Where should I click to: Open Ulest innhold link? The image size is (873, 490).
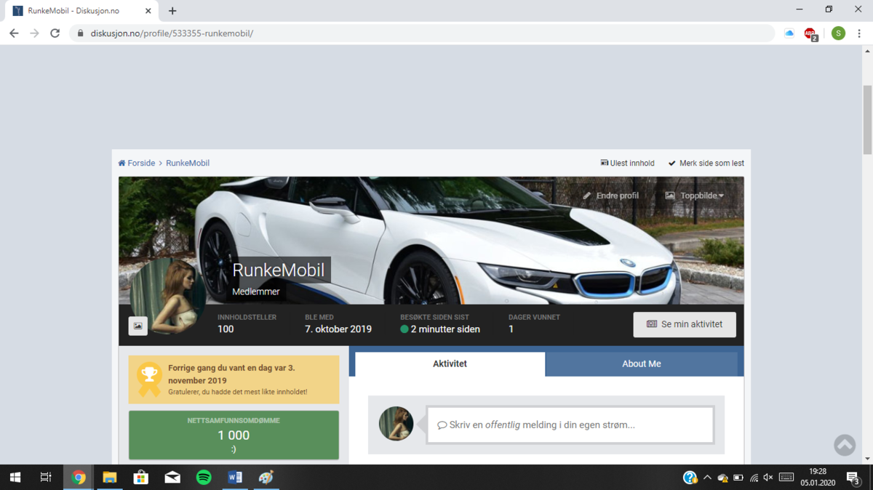(627, 163)
